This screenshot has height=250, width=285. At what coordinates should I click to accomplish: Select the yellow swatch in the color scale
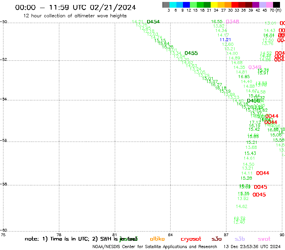(214, 5)
